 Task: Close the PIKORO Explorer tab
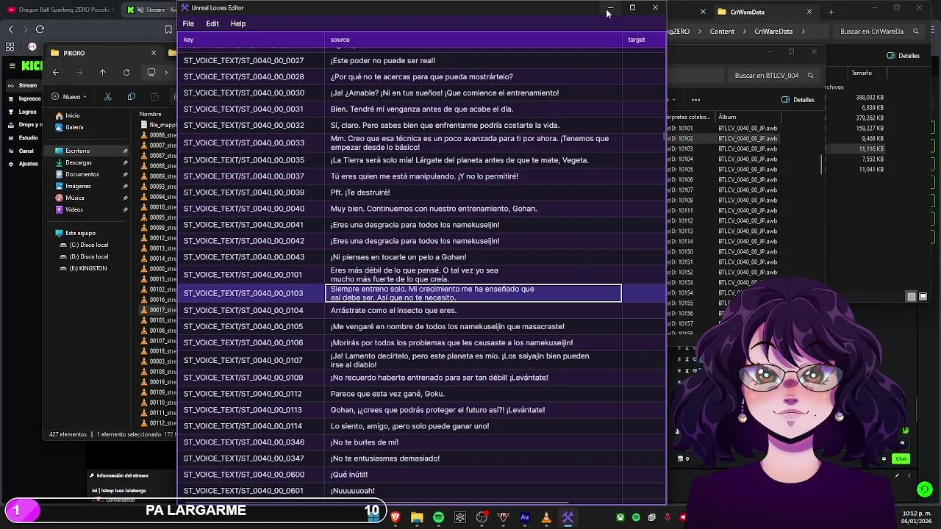click(x=153, y=53)
